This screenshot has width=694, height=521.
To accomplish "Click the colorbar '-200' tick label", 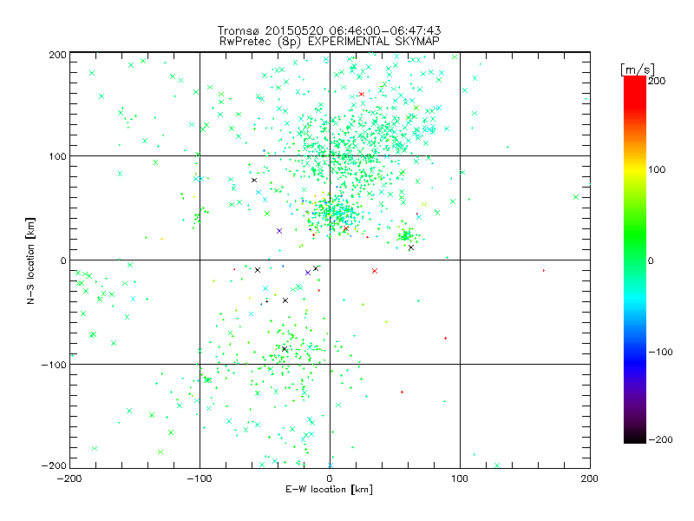I will point(660,439).
